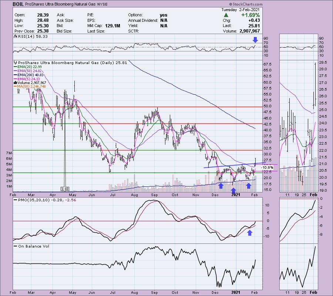
Task: Click the Last value 25.81 in header
Action: click(254, 26)
